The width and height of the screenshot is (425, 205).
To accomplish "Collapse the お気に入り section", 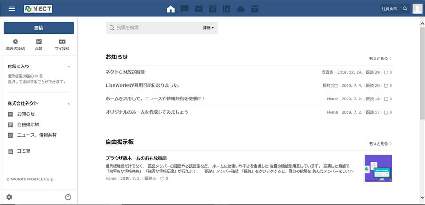I will (x=68, y=66).
